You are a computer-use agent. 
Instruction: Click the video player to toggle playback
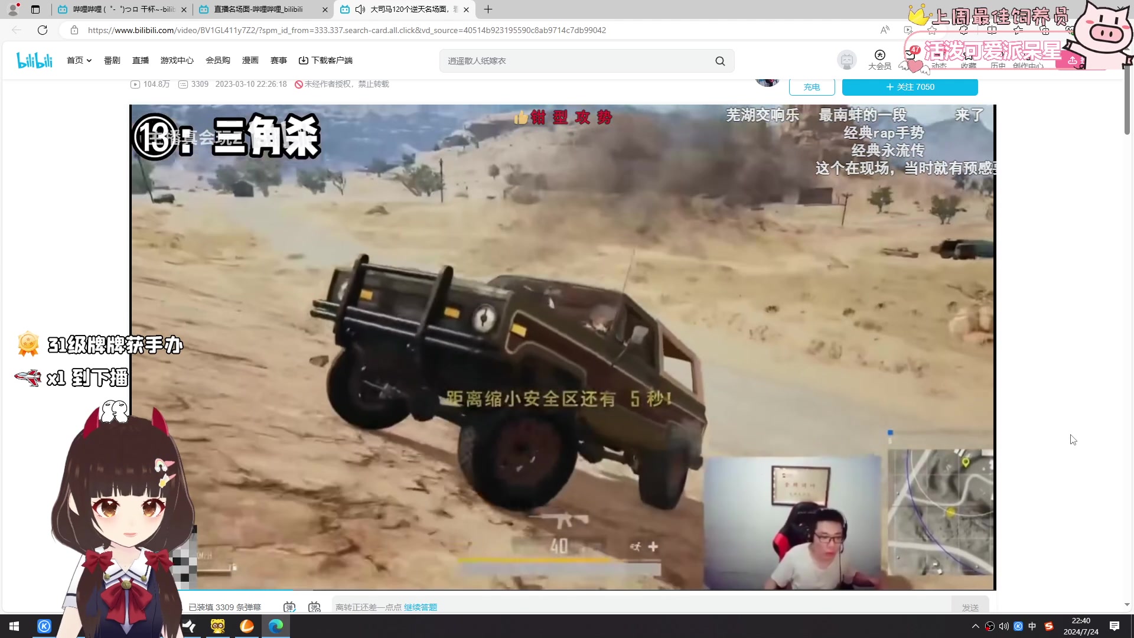(x=562, y=347)
